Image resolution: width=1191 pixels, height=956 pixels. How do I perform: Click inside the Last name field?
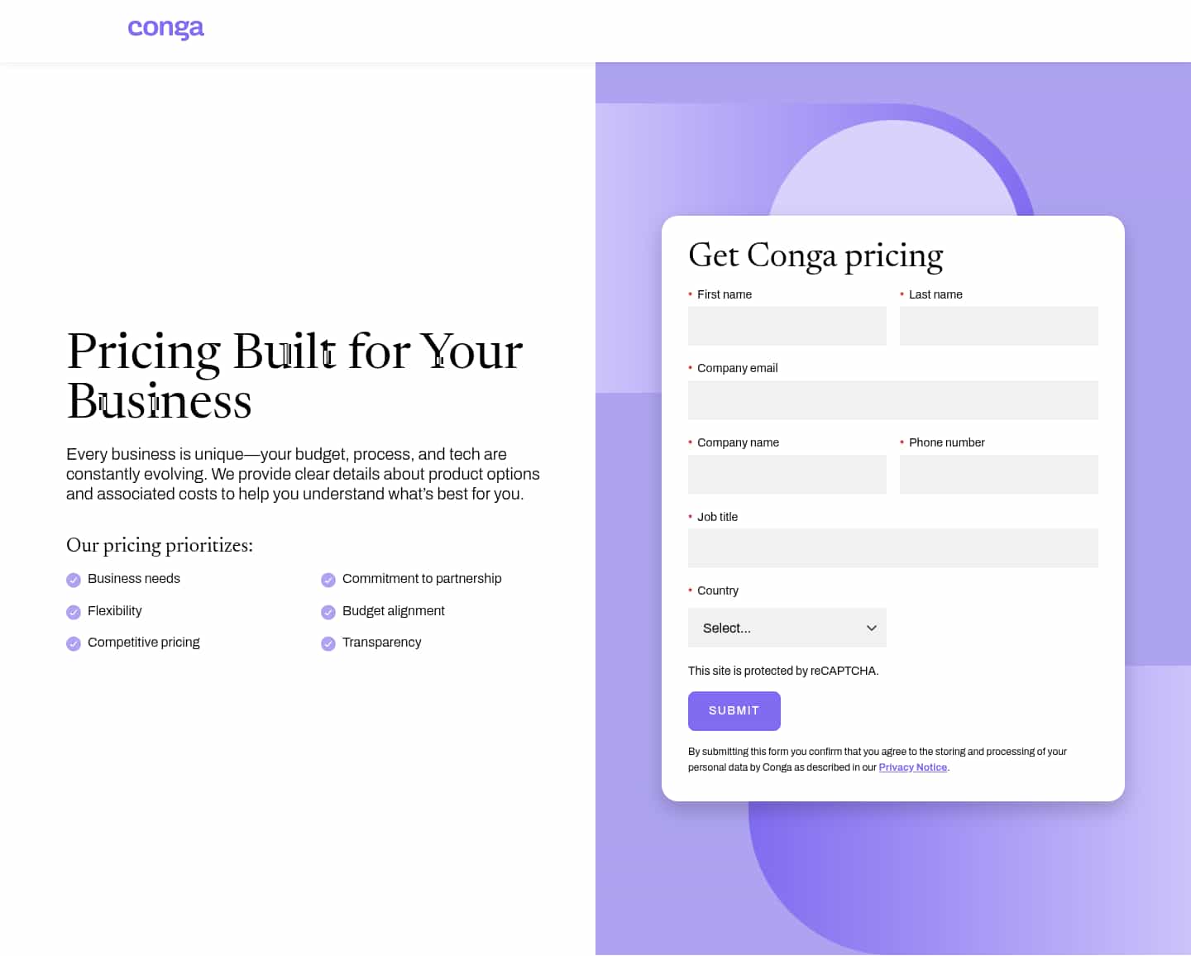(x=998, y=326)
